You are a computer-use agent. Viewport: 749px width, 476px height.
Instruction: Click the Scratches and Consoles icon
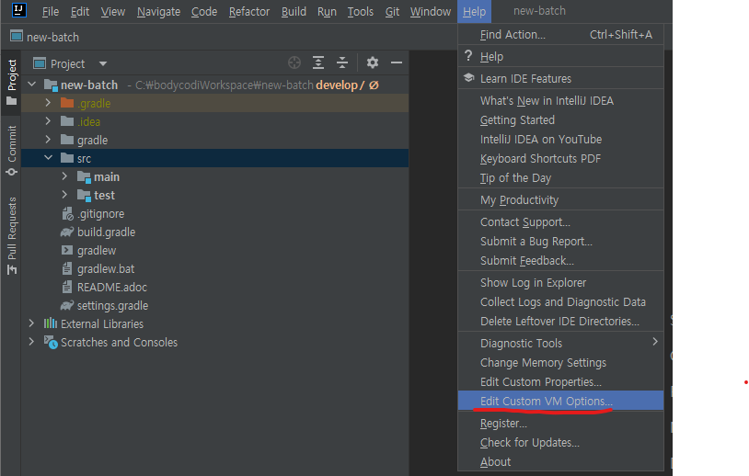point(51,342)
